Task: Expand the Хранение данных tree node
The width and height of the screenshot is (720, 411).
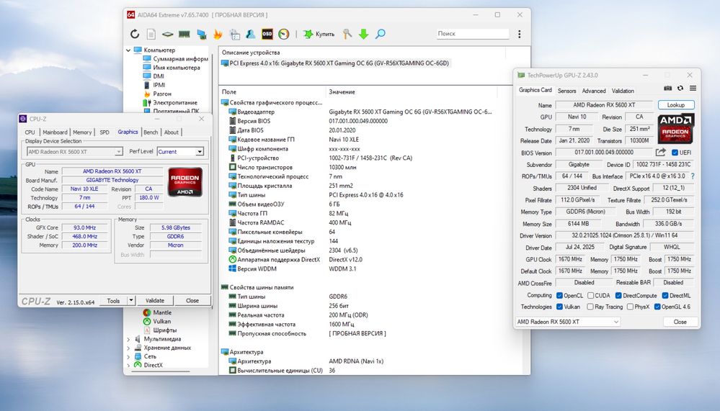Action: point(128,348)
